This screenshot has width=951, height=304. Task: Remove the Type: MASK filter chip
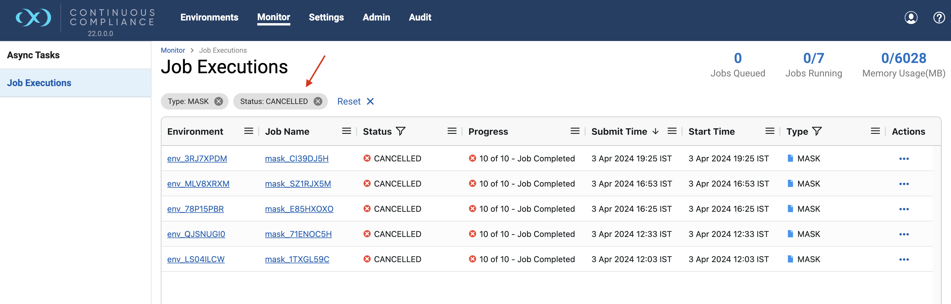tap(219, 101)
